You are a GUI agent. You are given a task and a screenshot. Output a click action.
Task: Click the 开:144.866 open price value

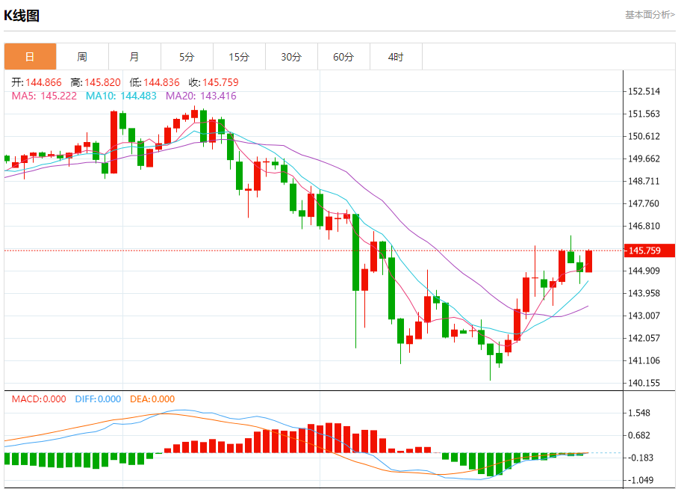[37, 82]
